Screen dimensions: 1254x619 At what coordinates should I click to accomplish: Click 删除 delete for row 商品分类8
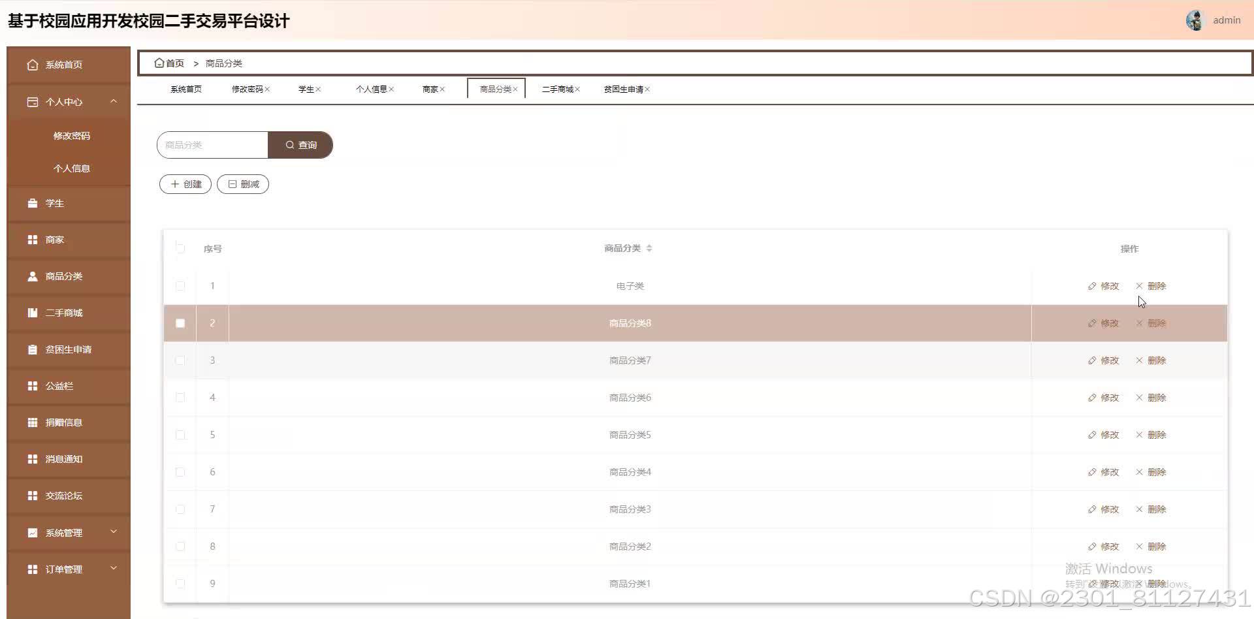1151,323
